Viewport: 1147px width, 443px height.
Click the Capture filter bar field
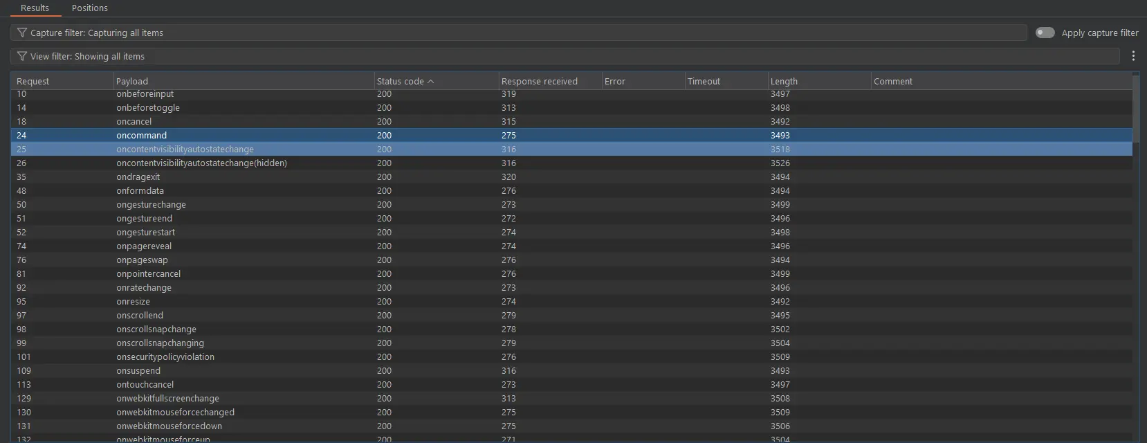coord(519,33)
